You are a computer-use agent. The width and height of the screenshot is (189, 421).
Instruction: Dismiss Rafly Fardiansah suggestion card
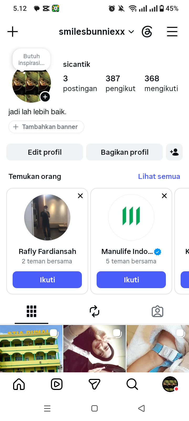80,196
